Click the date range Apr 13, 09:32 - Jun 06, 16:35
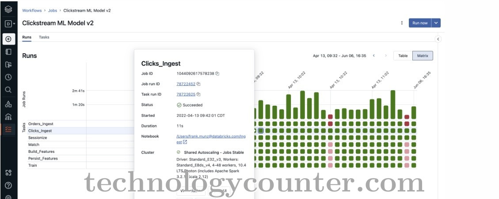Image resolution: width=499 pixels, height=199 pixels. click(x=339, y=56)
